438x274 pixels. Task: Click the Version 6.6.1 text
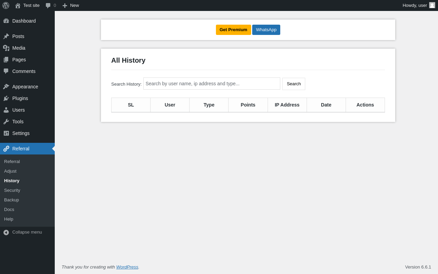point(418,267)
